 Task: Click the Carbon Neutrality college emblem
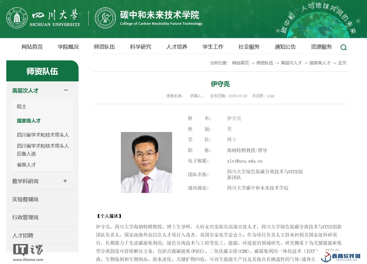click(x=105, y=18)
